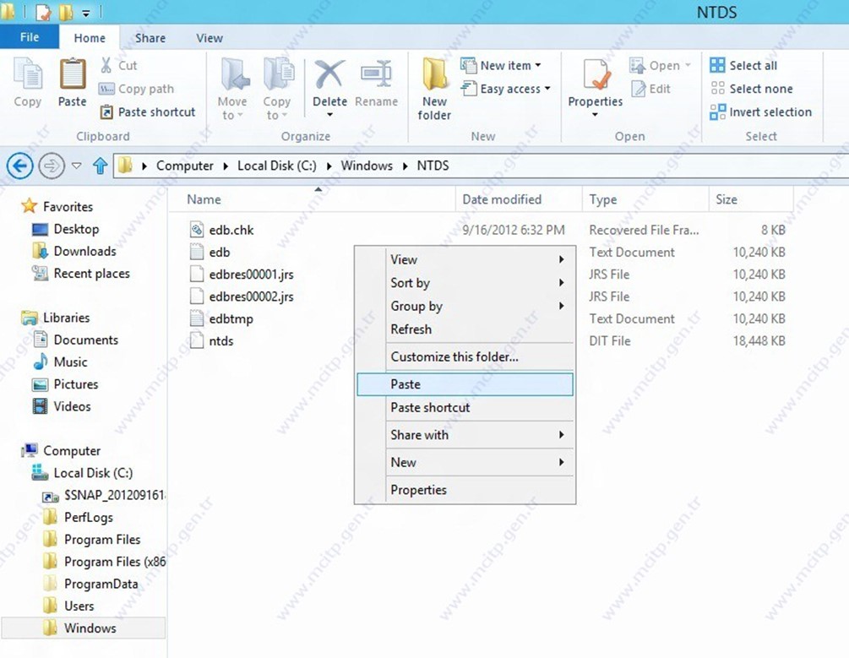Open Program Files in navigation tree
Screen dimensions: 849x658
pyautogui.click(x=101, y=540)
